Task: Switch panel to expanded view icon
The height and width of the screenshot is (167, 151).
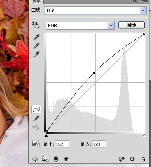Action: coord(45,159)
